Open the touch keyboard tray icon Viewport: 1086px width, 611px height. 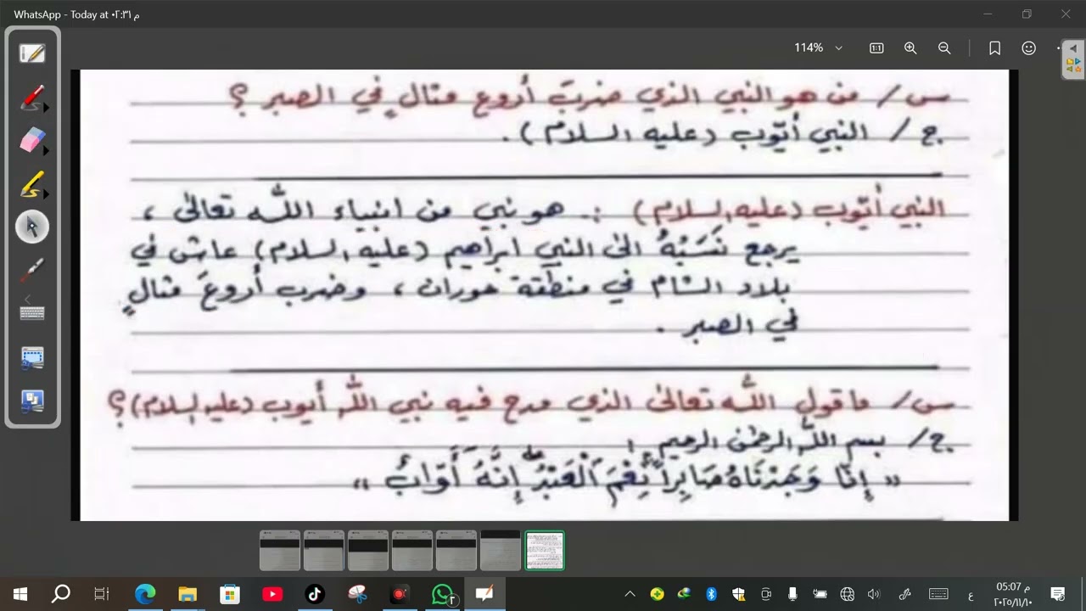pos(938,594)
